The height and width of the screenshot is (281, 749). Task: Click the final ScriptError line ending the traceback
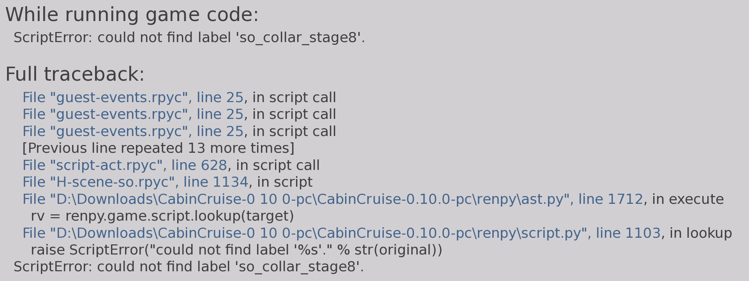[x=189, y=267]
